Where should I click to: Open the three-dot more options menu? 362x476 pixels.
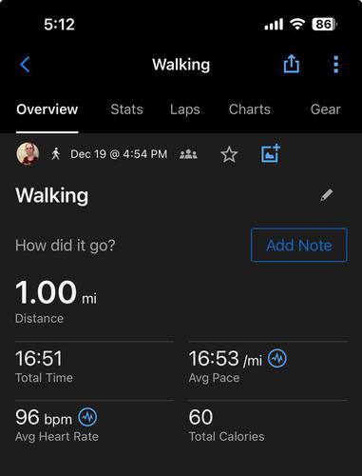(x=336, y=65)
